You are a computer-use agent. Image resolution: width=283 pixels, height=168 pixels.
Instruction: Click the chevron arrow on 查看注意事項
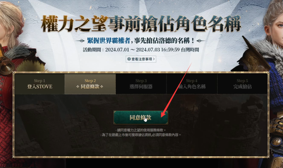[154, 59]
